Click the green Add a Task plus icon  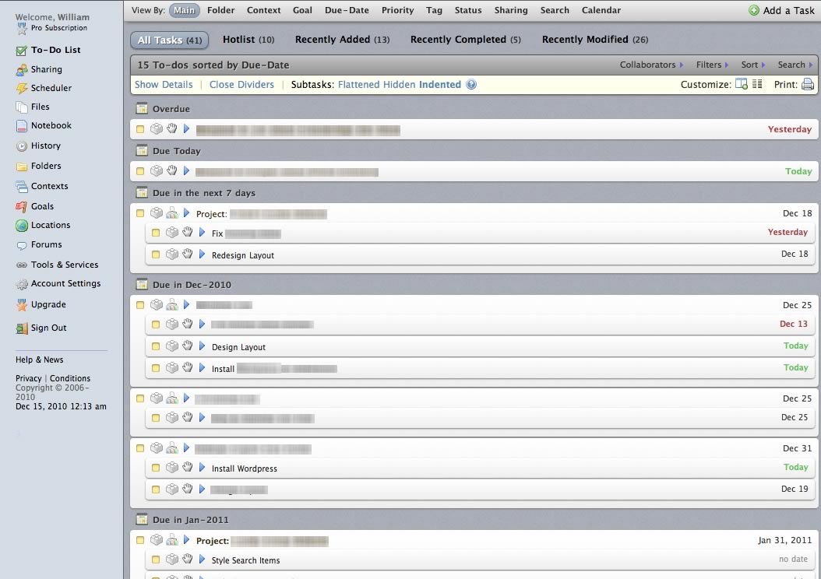[753, 11]
